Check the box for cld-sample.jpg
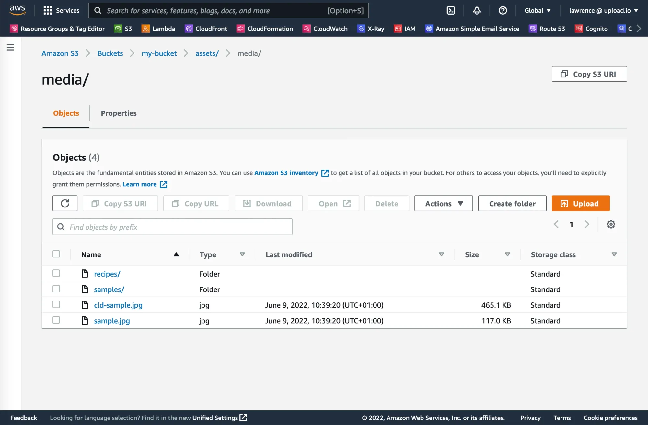The height and width of the screenshot is (425, 648). 56,304
